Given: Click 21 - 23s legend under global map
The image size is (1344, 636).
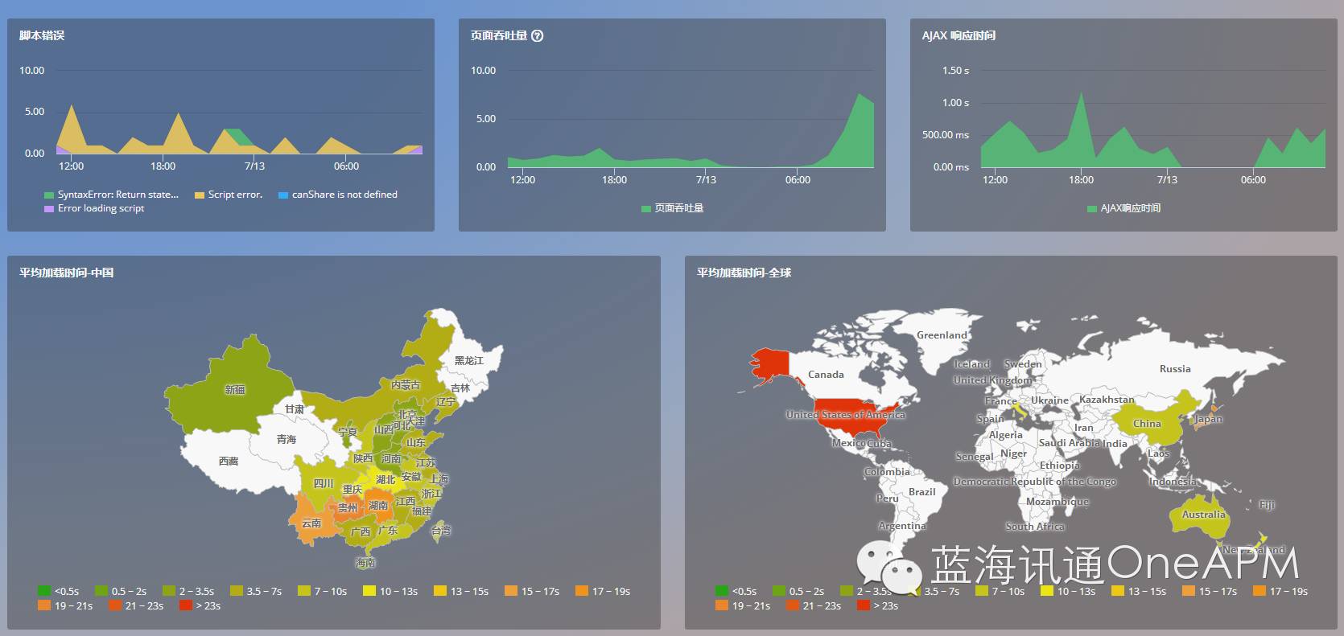Looking at the screenshot, I should (814, 605).
